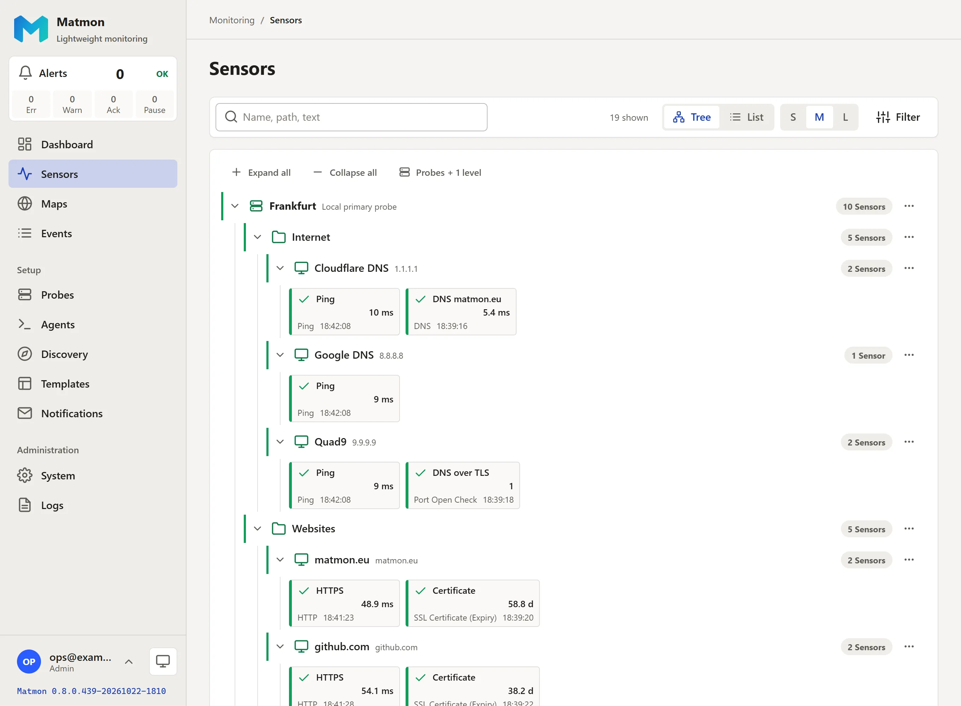
Task: Open Logs document icon
Action: [25, 505]
